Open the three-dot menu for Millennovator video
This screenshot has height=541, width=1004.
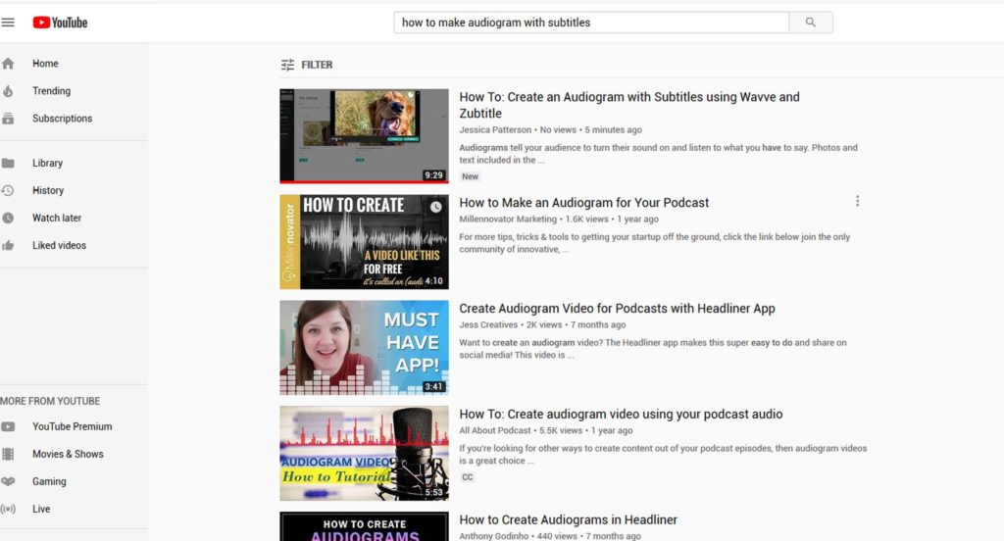click(857, 201)
